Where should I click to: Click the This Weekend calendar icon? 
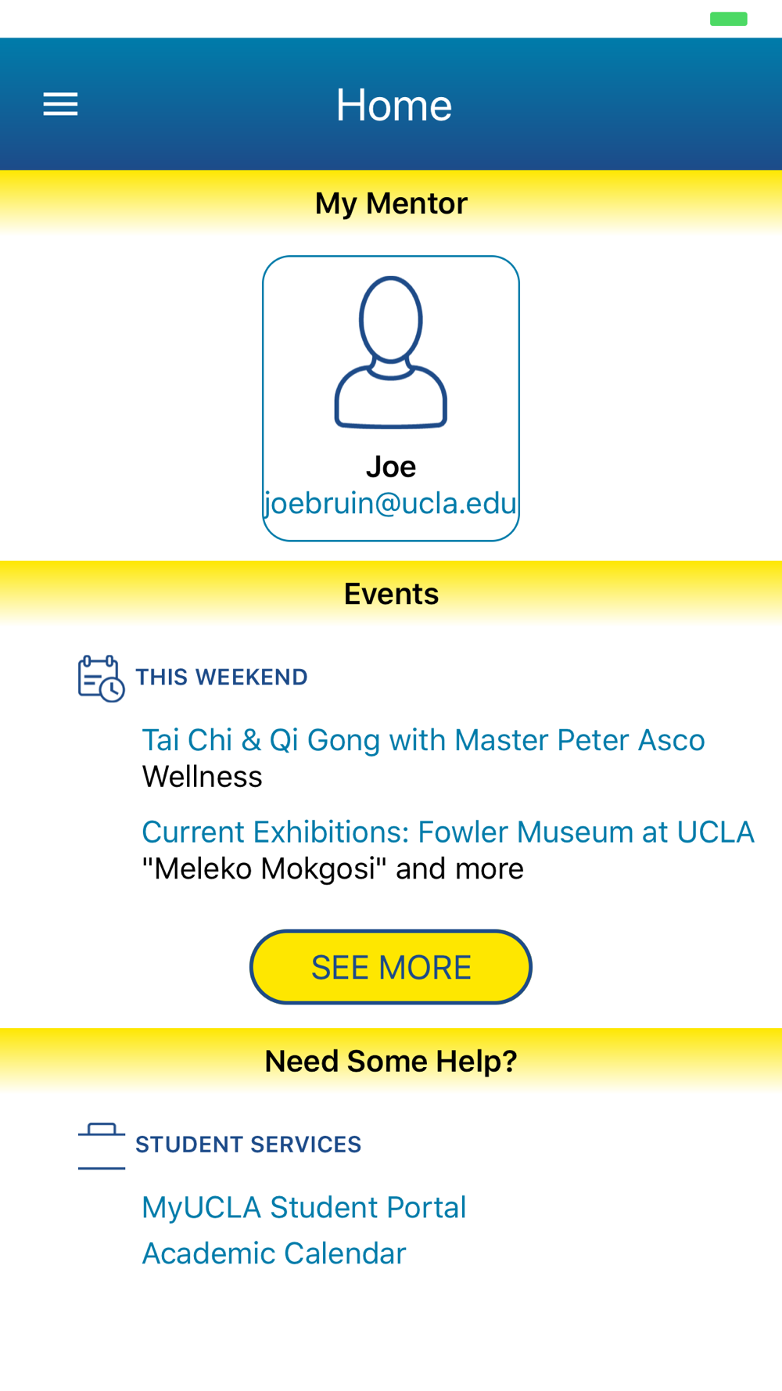(101, 678)
